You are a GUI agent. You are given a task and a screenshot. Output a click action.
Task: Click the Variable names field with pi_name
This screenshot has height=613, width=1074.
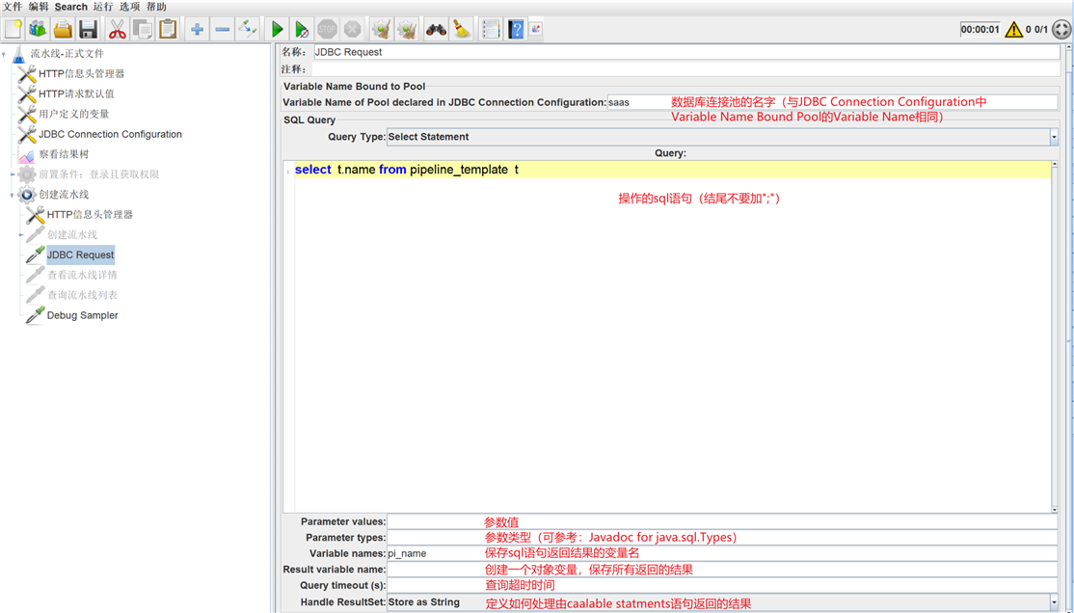click(723, 553)
